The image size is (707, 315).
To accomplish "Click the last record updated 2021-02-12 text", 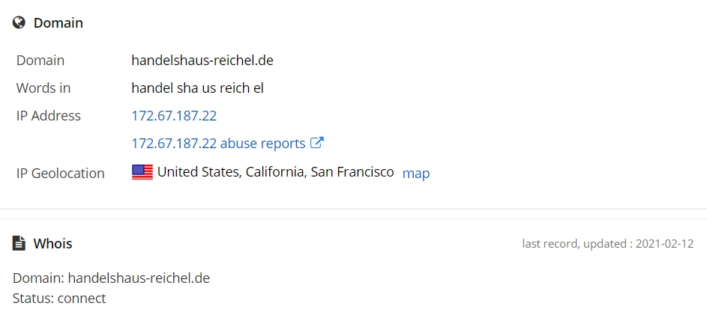I will [608, 243].
